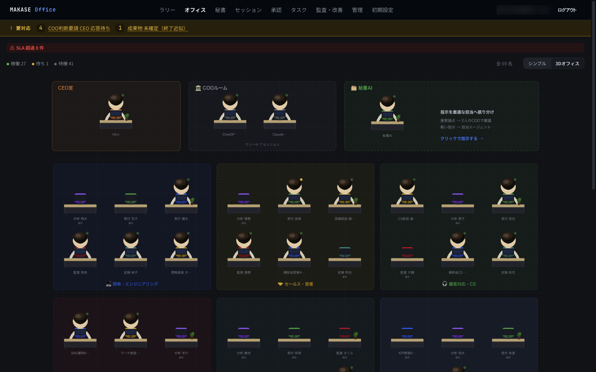Click the 開発・エンジニアリング room label

coord(132,284)
